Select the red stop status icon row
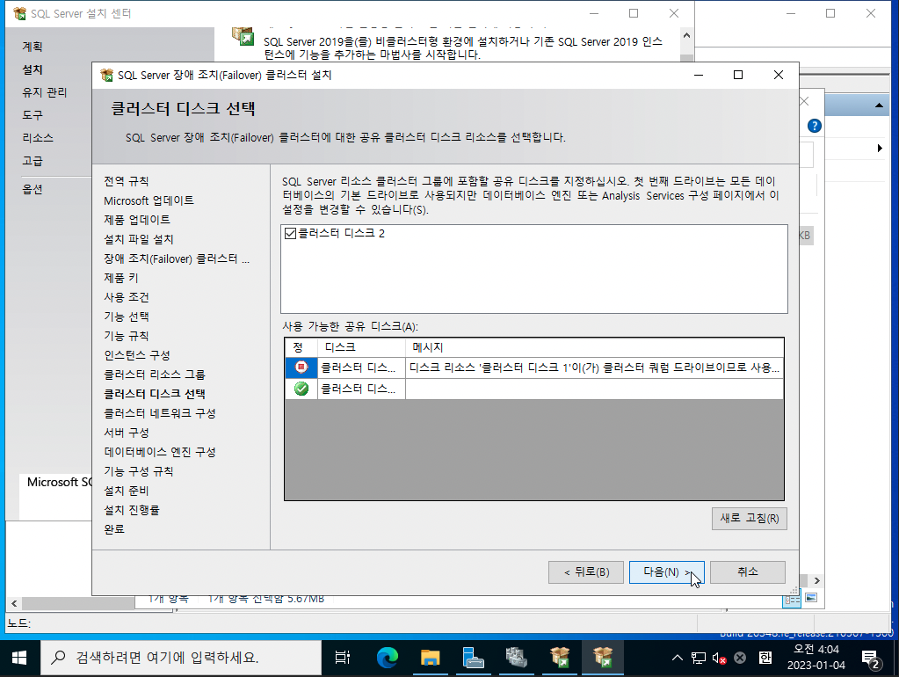899x677 pixels. [301, 368]
